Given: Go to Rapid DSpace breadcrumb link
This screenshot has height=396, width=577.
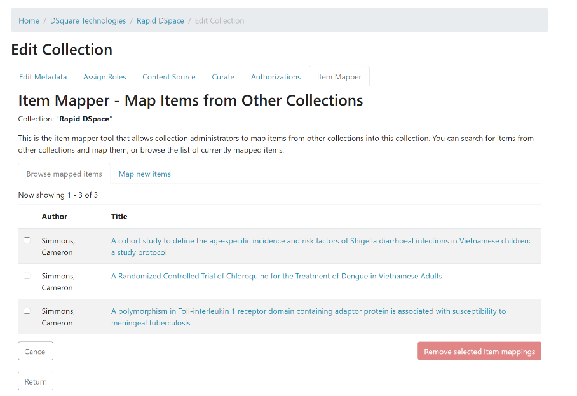Looking at the screenshot, I should [x=160, y=20].
